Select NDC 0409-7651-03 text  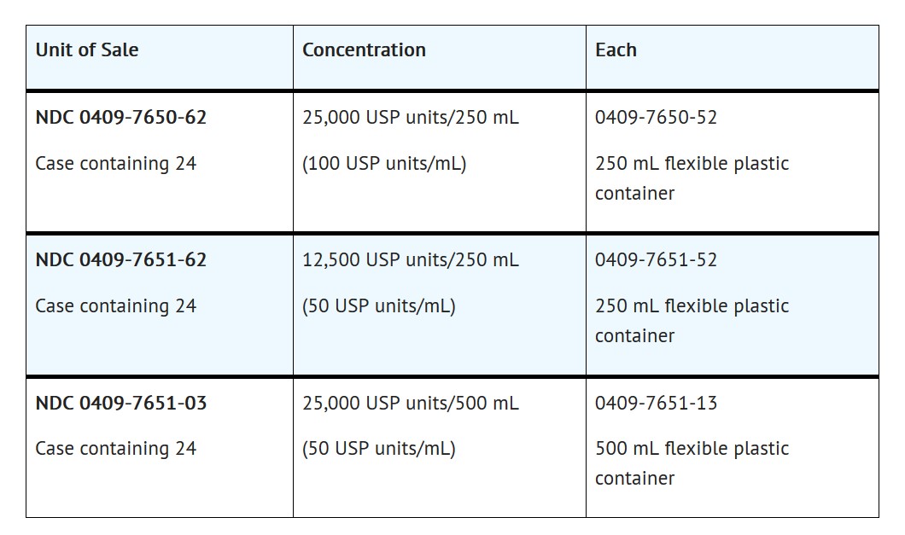tap(120, 403)
